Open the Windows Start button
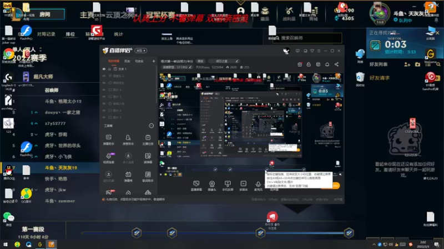 coord(6,245)
